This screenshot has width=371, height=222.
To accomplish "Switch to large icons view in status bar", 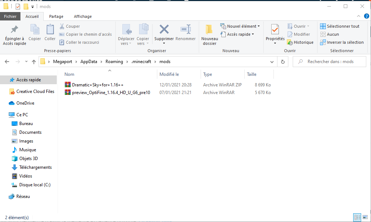I will [365, 217].
